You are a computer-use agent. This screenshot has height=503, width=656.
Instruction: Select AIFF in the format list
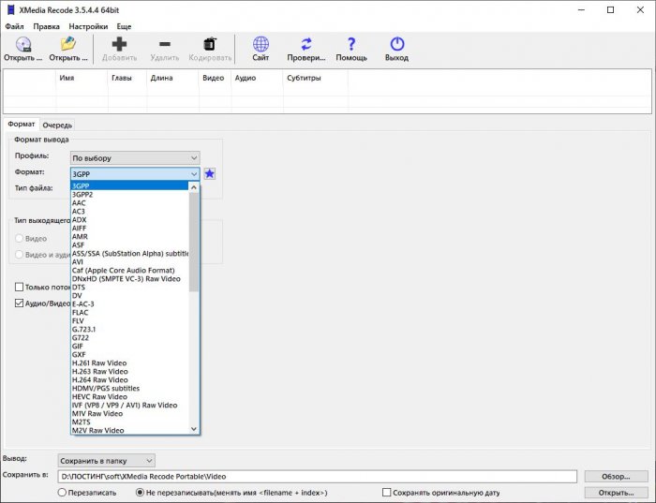coord(129,229)
